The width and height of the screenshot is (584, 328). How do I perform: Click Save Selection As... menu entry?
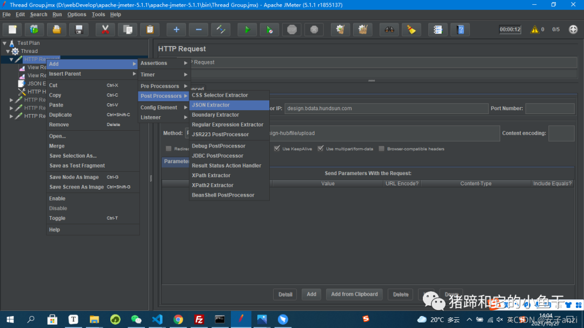point(92,156)
